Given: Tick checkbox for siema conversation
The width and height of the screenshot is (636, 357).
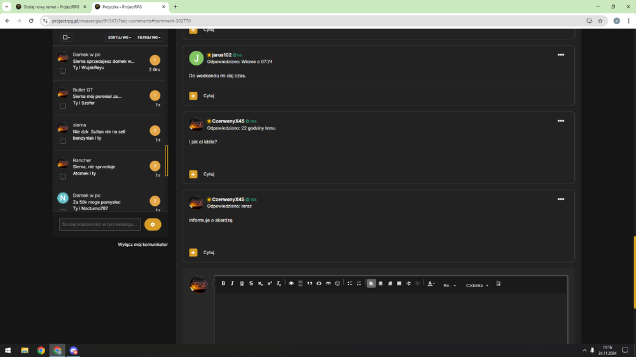Looking at the screenshot, I should click(x=63, y=142).
